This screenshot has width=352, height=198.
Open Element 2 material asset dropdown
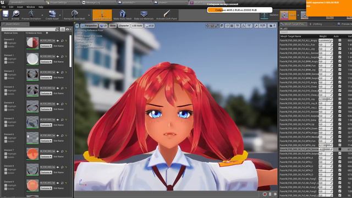coord(48,72)
